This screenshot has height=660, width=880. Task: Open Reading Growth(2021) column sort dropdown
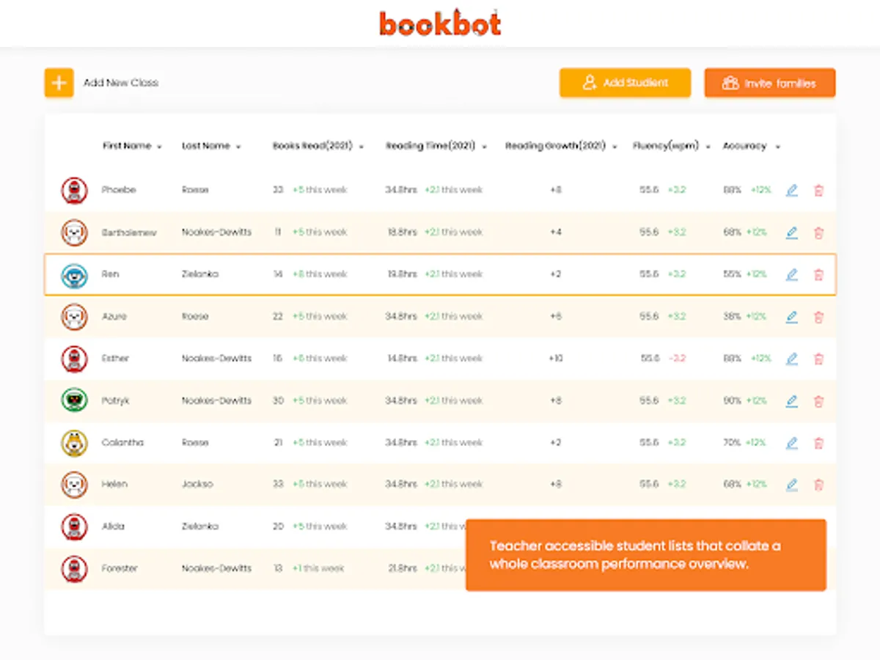click(615, 147)
